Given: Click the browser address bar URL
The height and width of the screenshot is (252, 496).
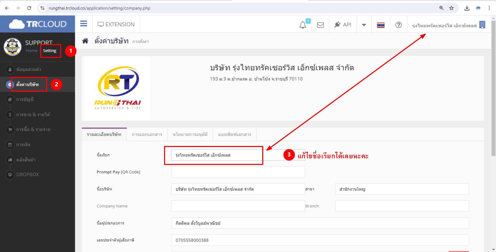Looking at the screenshot, I should [x=99, y=8].
